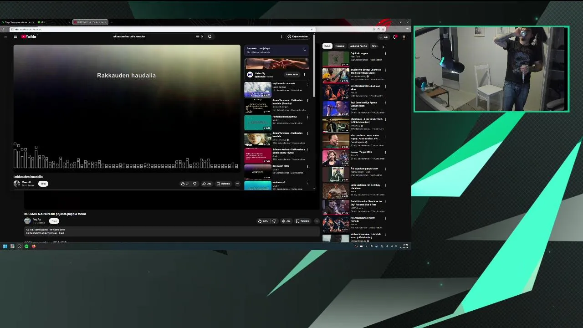The width and height of the screenshot is (583, 328).
Task: Dislike the KOLMAS NAINEN video
Action: (x=274, y=221)
